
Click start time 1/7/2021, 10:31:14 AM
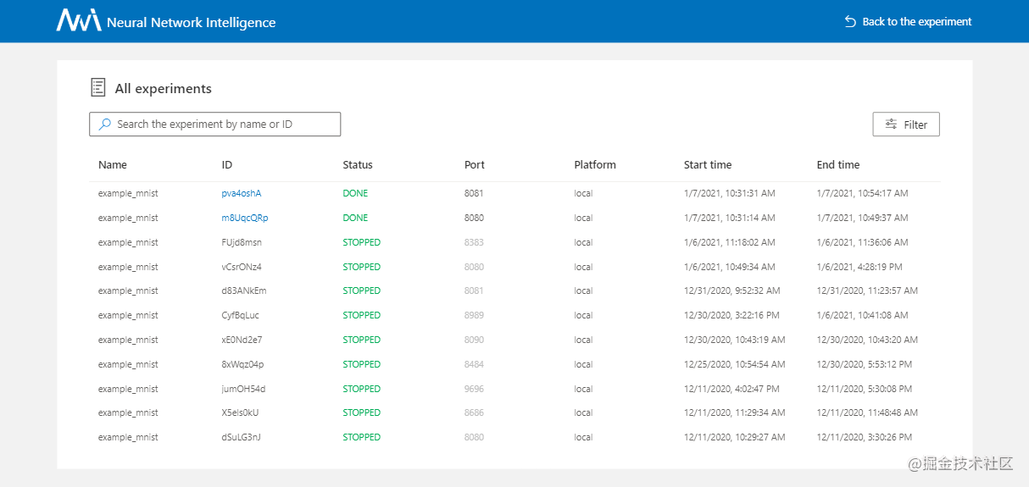(730, 218)
